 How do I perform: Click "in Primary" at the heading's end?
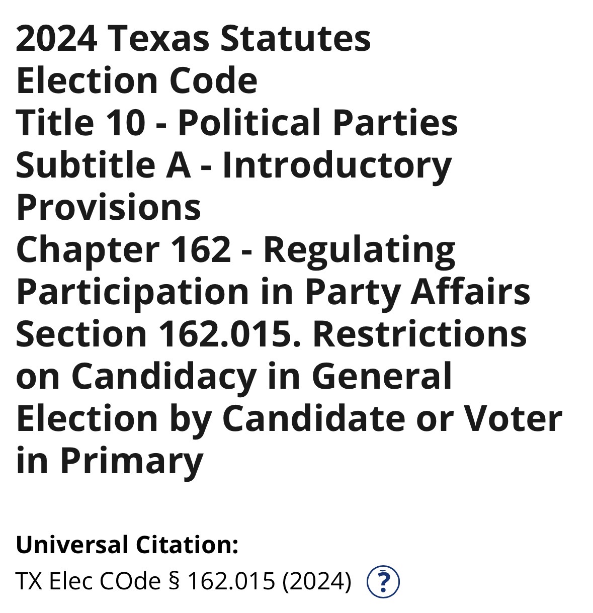coord(110,461)
